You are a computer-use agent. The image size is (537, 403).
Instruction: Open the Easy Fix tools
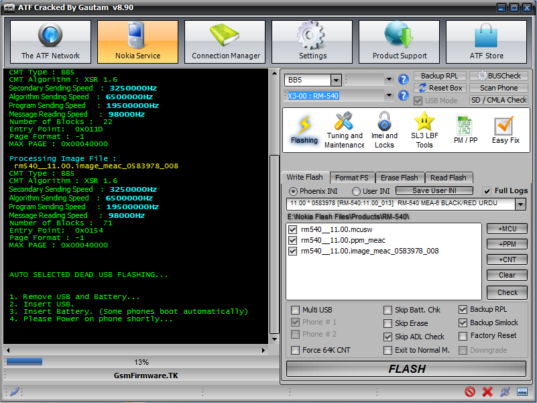pyautogui.click(x=505, y=130)
